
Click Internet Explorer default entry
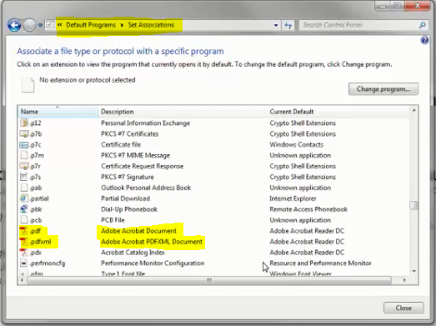pyautogui.click(x=293, y=198)
